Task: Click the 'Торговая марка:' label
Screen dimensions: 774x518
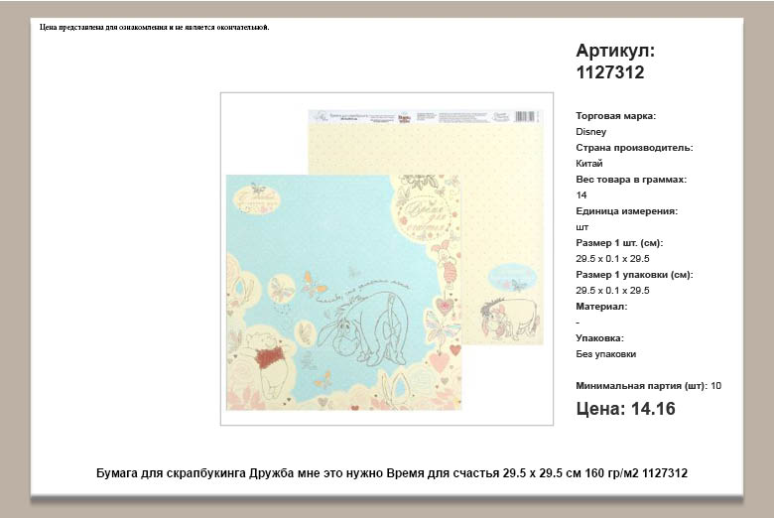Action: [615, 116]
